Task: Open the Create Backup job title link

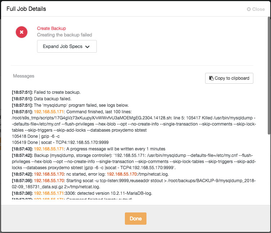Action: point(51,28)
